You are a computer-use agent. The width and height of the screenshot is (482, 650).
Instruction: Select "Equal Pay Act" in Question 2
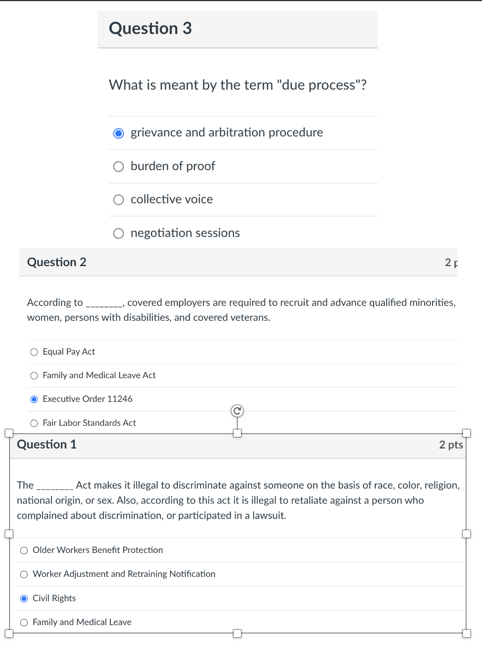pyautogui.click(x=34, y=352)
